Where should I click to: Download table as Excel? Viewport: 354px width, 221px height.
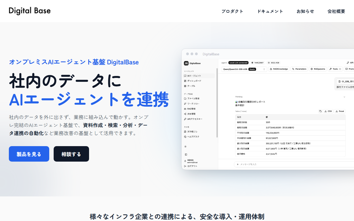coord(340,111)
